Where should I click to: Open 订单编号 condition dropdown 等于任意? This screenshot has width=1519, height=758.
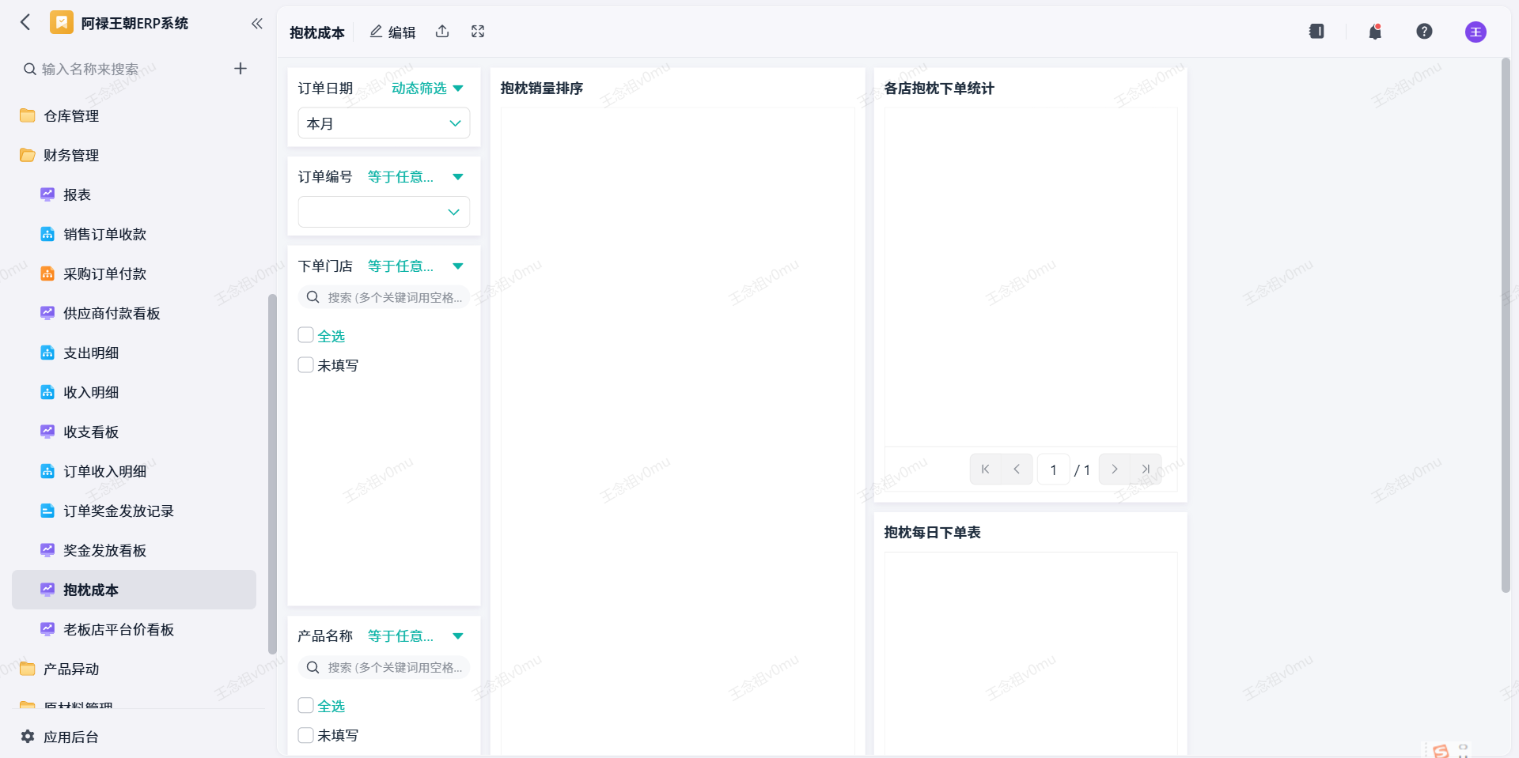tap(415, 177)
